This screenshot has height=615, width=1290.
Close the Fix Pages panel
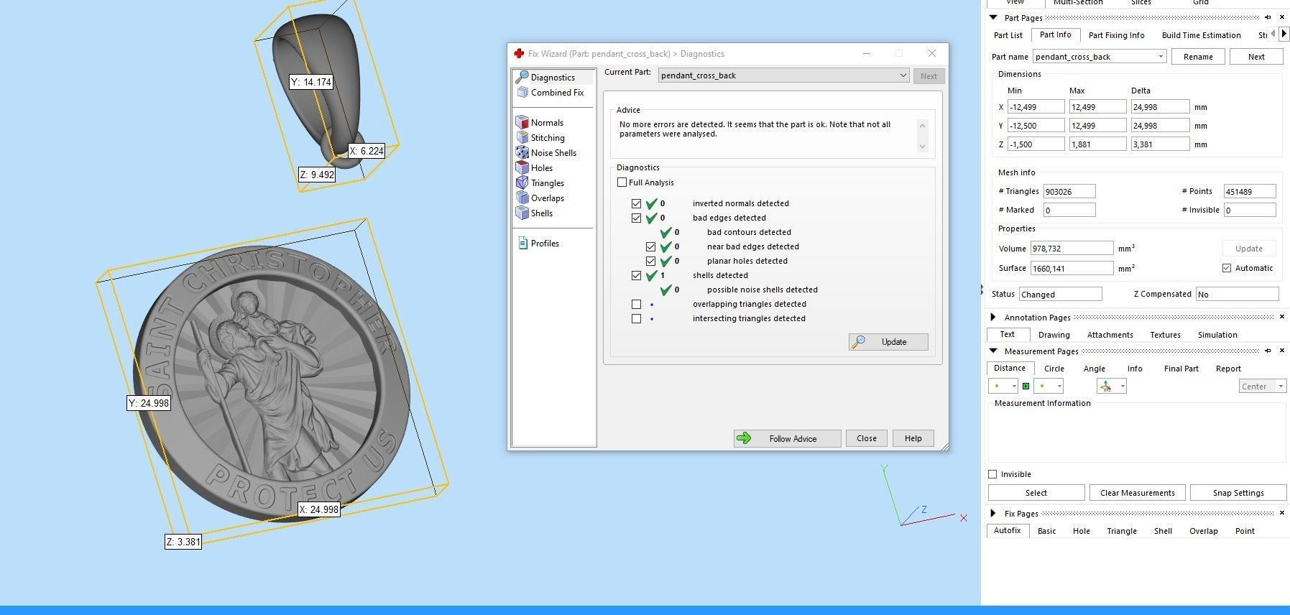[1281, 513]
